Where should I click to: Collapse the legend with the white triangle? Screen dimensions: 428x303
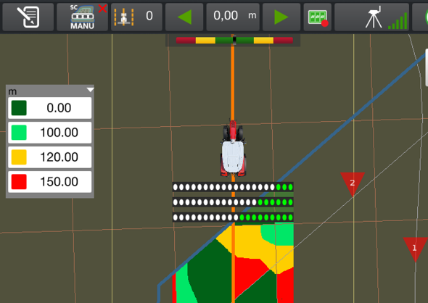(90, 90)
